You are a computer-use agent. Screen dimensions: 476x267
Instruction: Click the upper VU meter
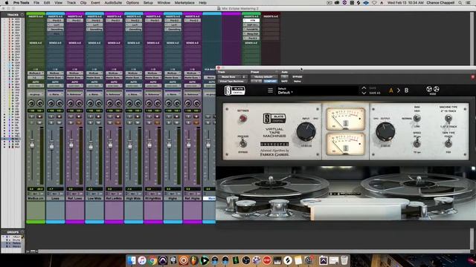[x=345, y=119]
